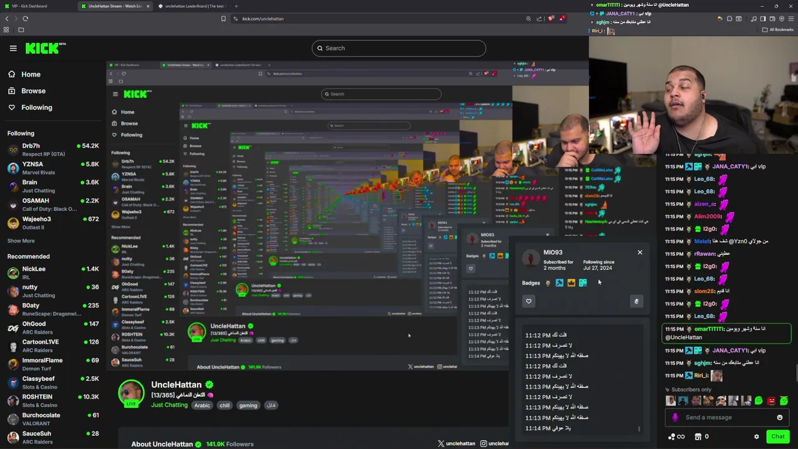
Task: Reload the page
Action: pyautogui.click(x=26, y=19)
